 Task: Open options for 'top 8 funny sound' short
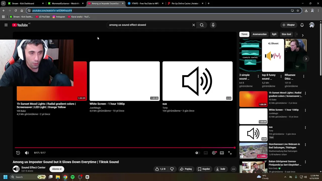281,76
